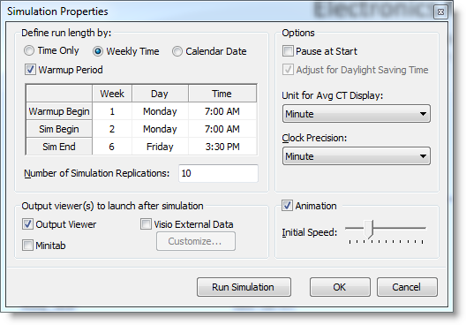Uncheck the Warmup Period checkbox

click(x=30, y=70)
